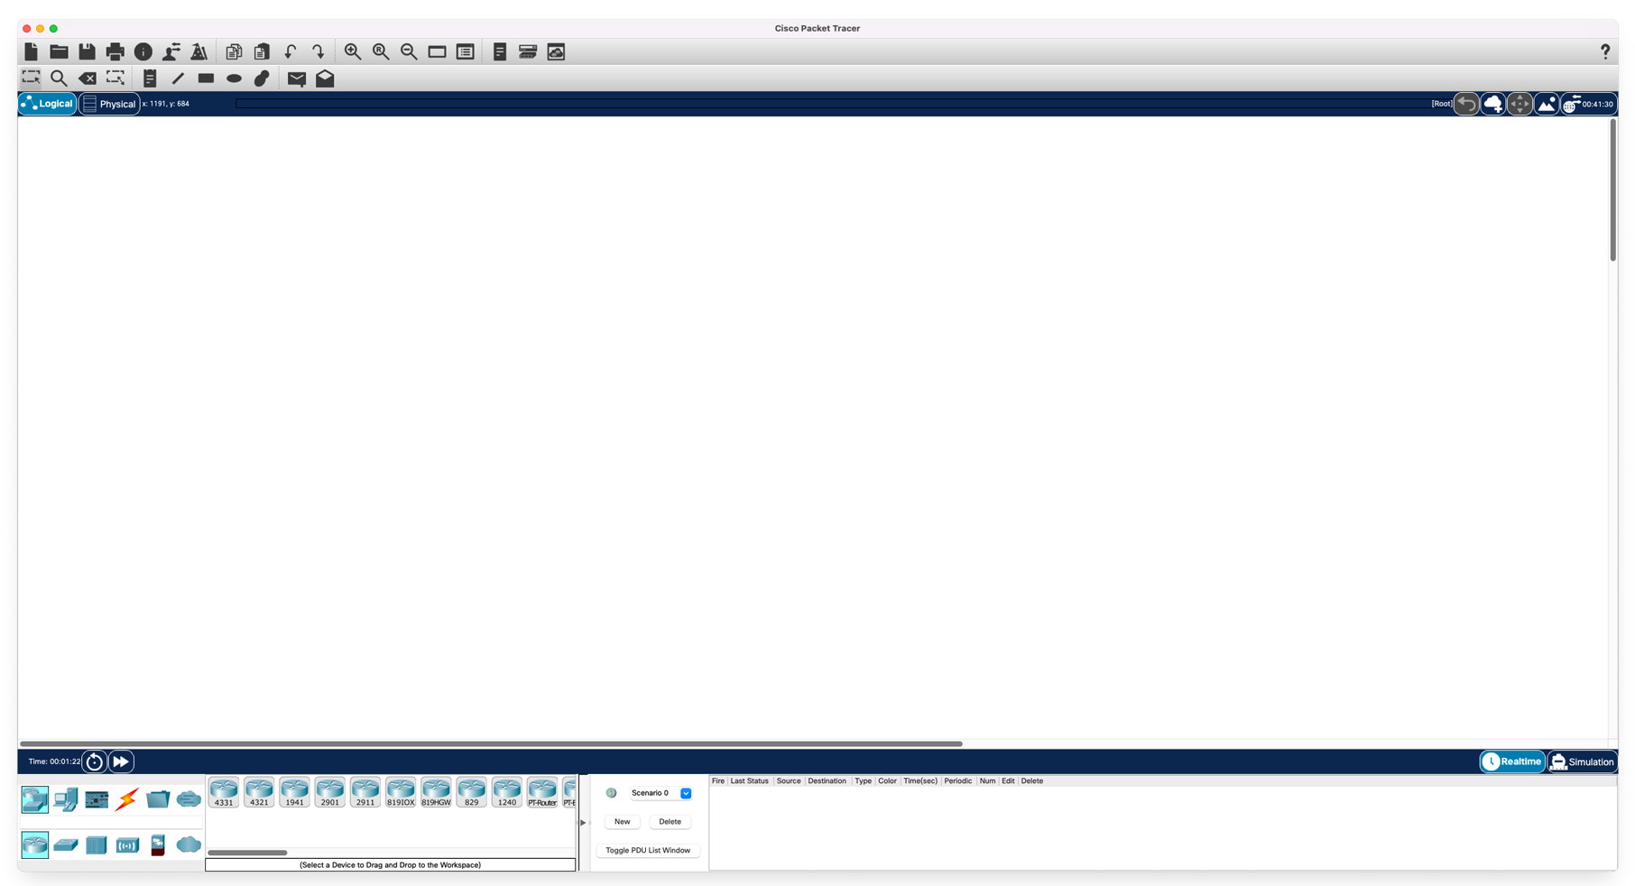Select the Connections lightning bolt category

point(127,799)
